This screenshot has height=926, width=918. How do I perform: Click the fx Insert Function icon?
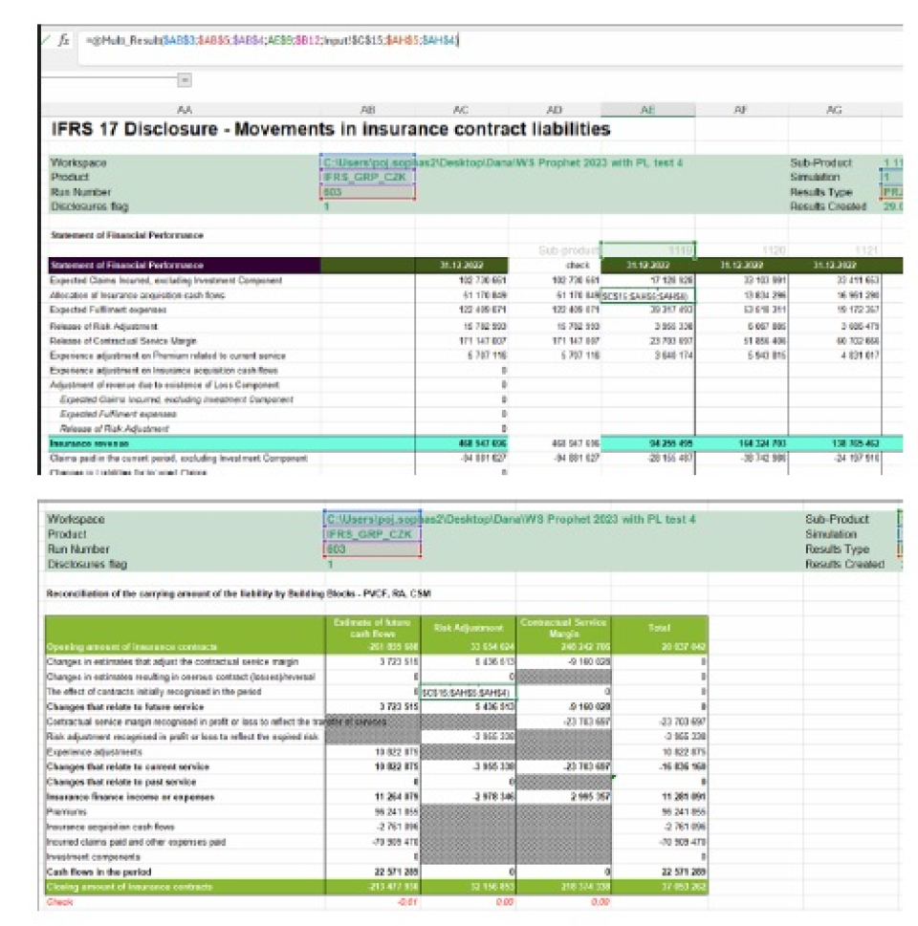tap(64, 41)
